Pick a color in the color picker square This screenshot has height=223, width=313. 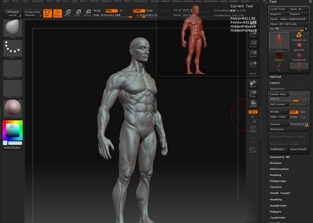point(13,130)
